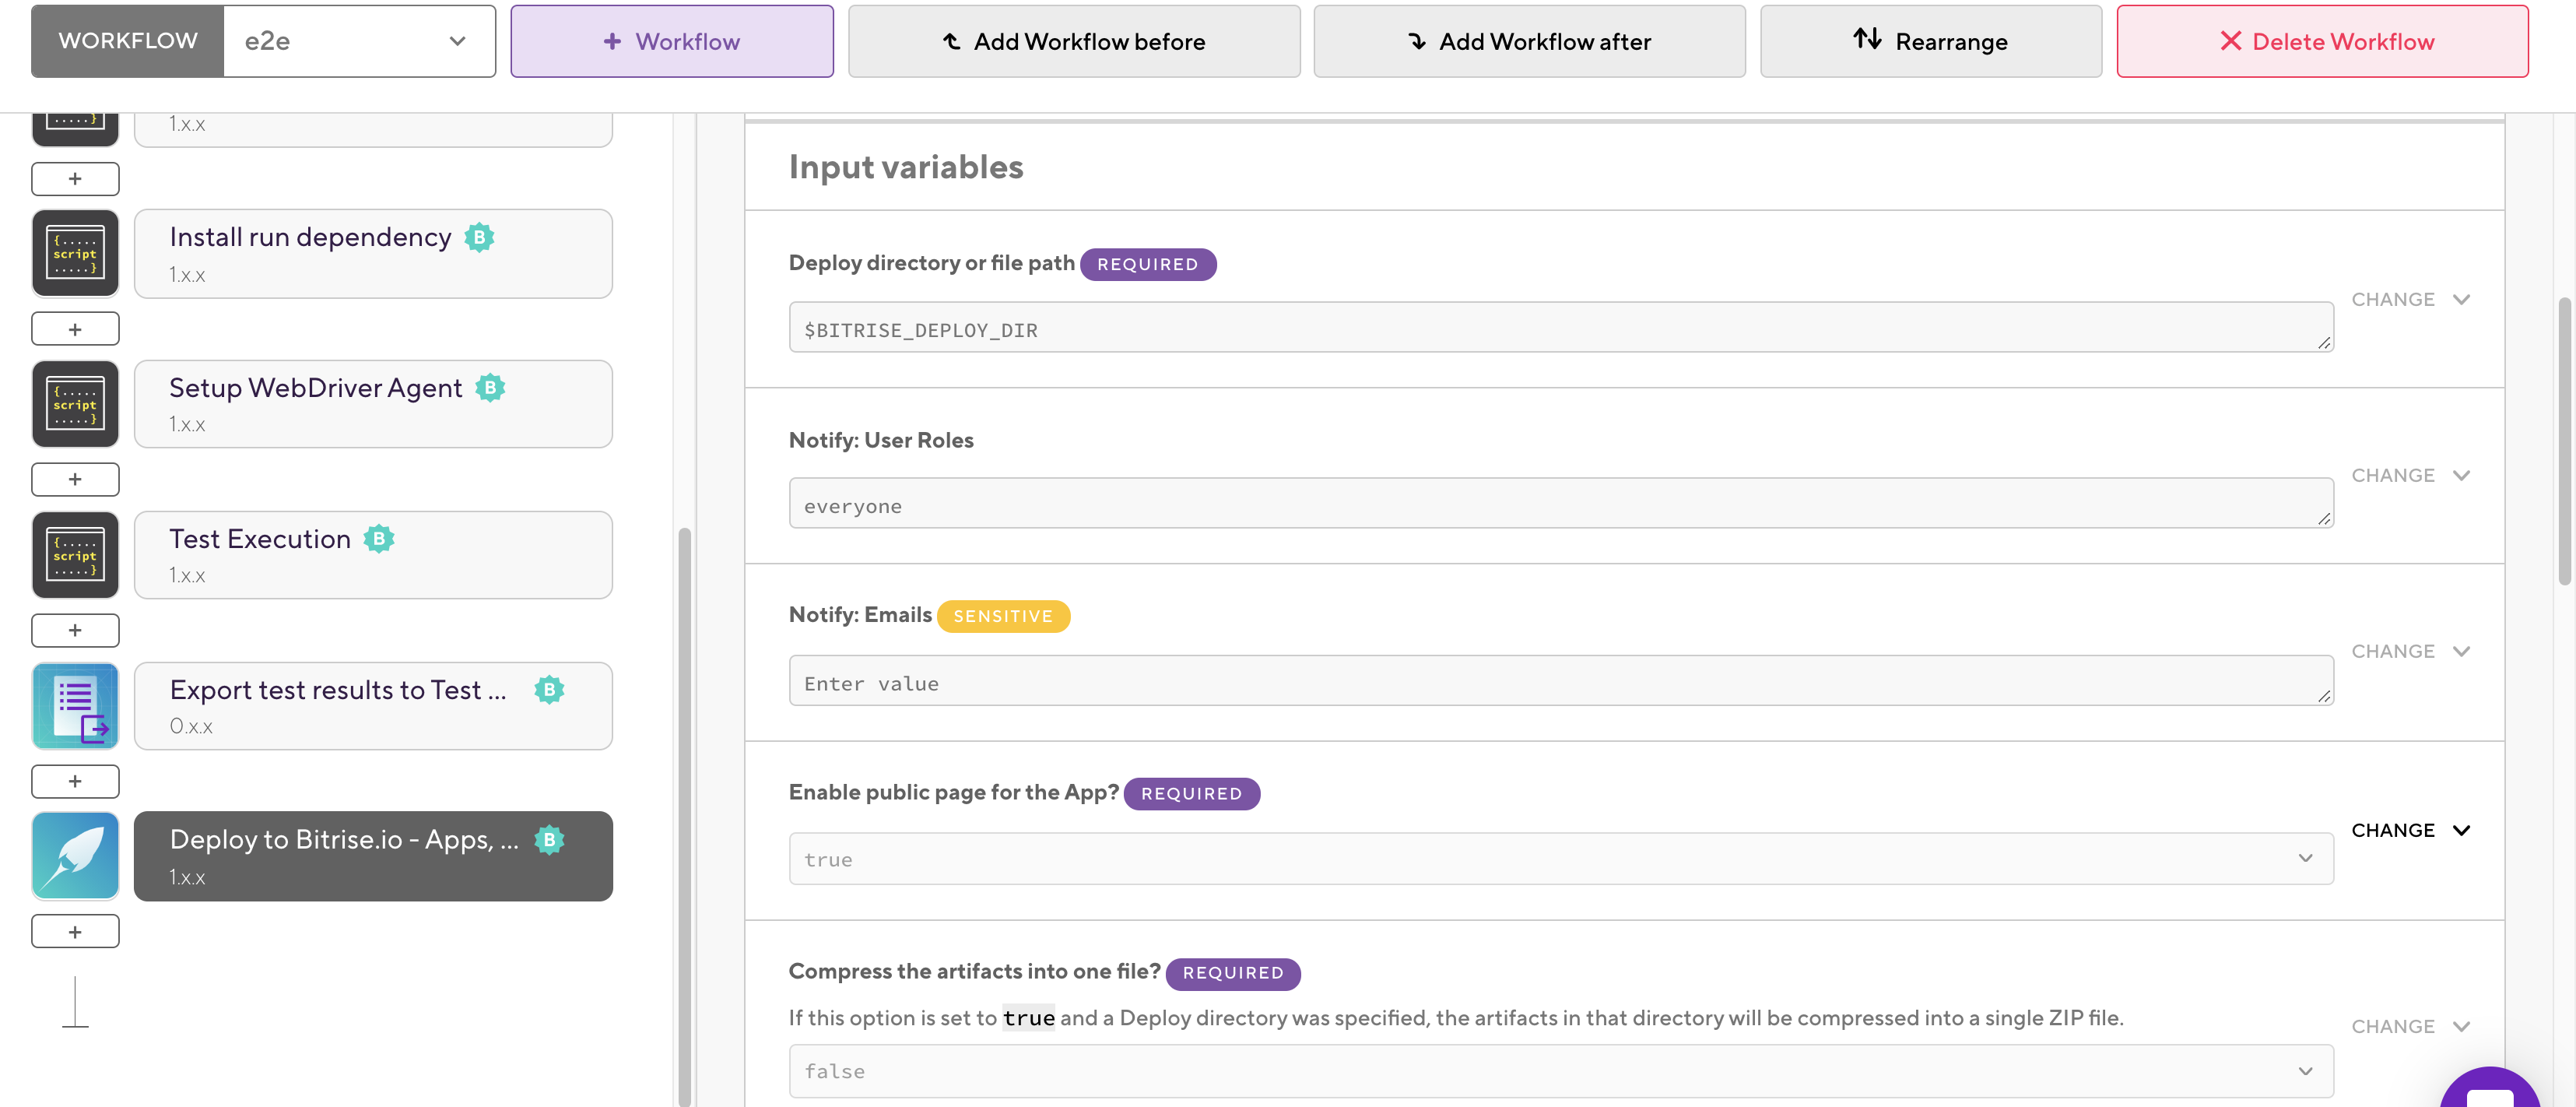2576x1107 pixels.
Task: Click the Delete Workflow button
Action: [2322, 41]
